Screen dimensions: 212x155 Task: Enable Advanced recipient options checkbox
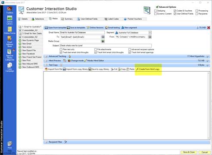(130, 49)
